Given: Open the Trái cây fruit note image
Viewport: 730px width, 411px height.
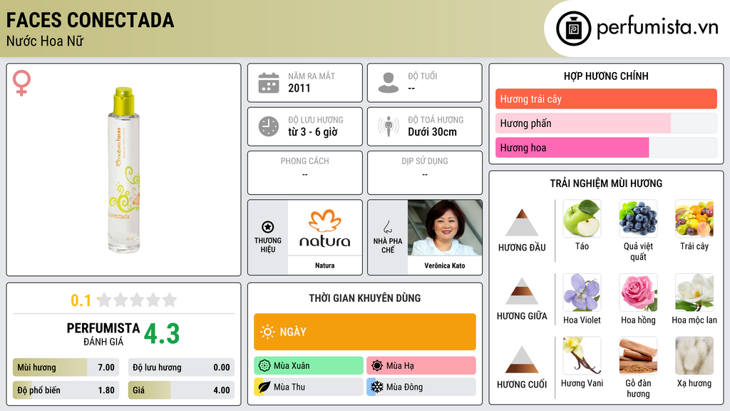Looking at the screenshot, I should (694, 218).
